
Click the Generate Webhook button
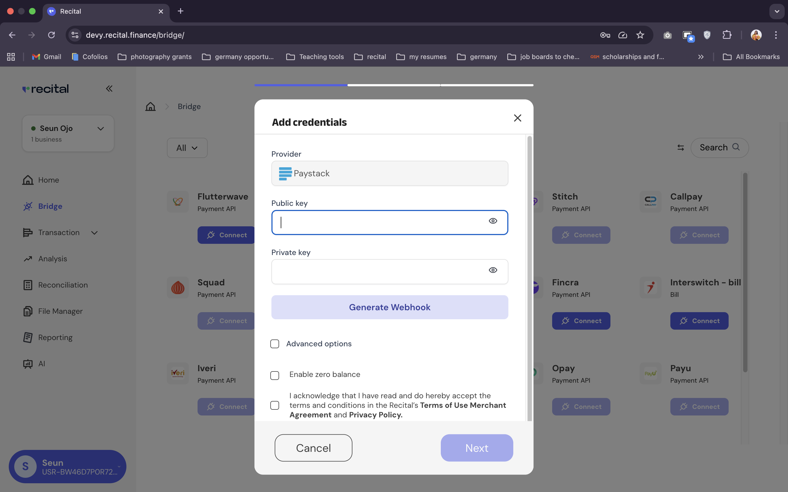(389, 307)
